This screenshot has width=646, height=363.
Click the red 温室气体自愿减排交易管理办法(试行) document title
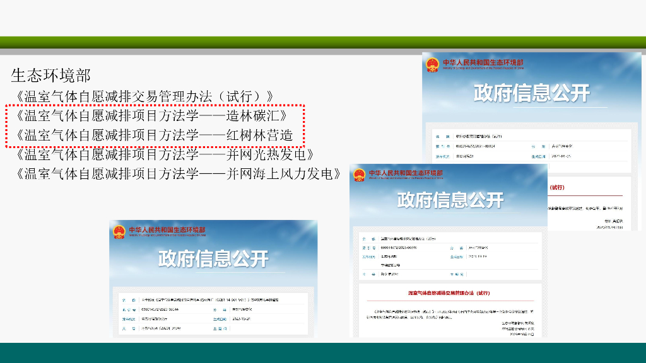click(x=449, y=293)
